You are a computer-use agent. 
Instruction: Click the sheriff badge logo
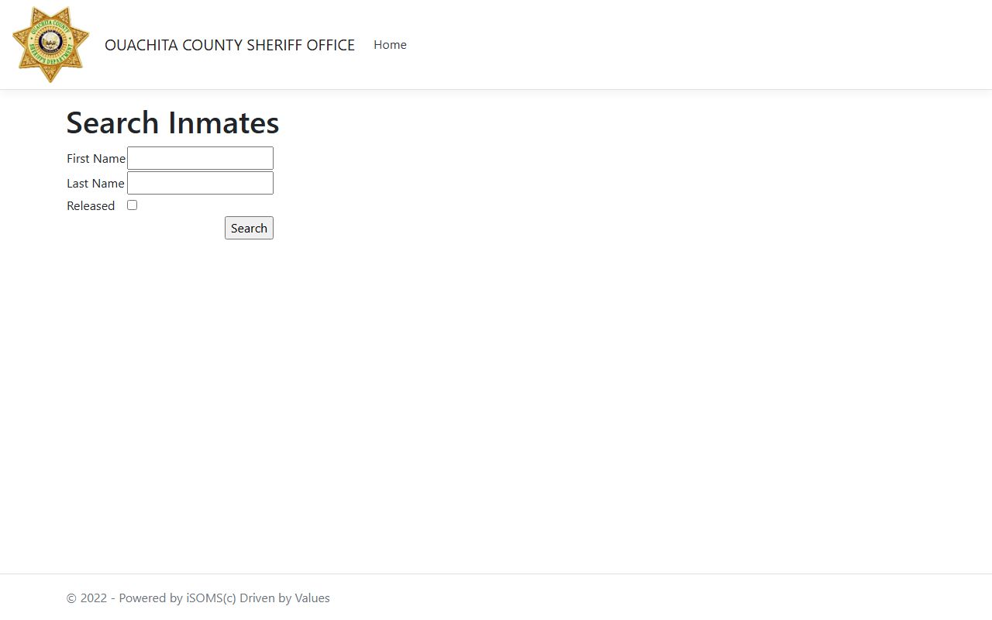[51, 44]
